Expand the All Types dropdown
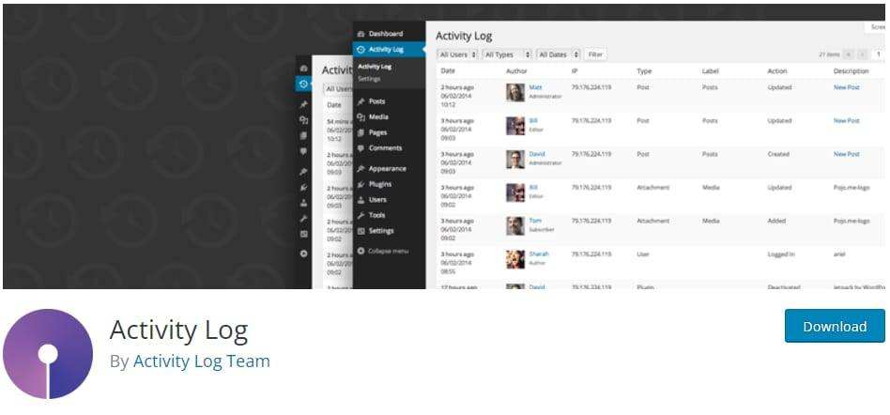This screenshot has width=890, height=415. click(507, 54)
